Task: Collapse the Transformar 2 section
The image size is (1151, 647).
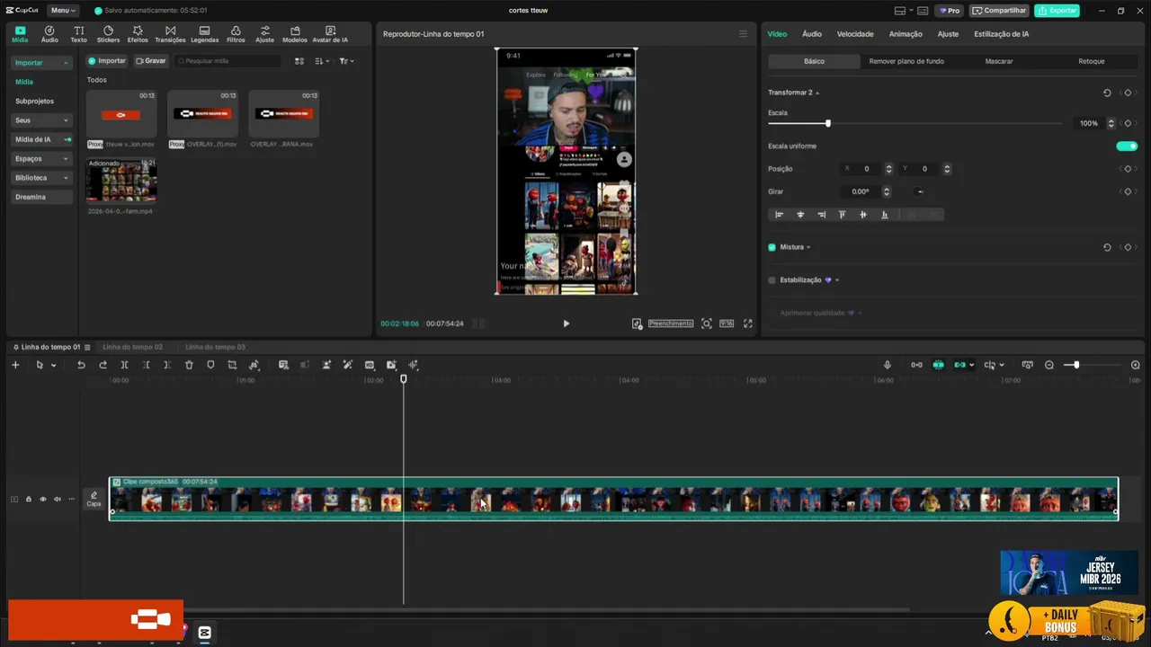Action: pos(817,93)
